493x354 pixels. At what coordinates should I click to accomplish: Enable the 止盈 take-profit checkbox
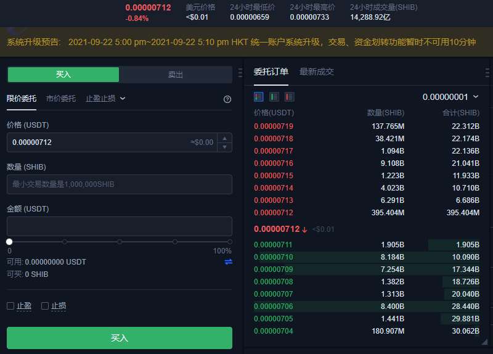pos(10,306)
